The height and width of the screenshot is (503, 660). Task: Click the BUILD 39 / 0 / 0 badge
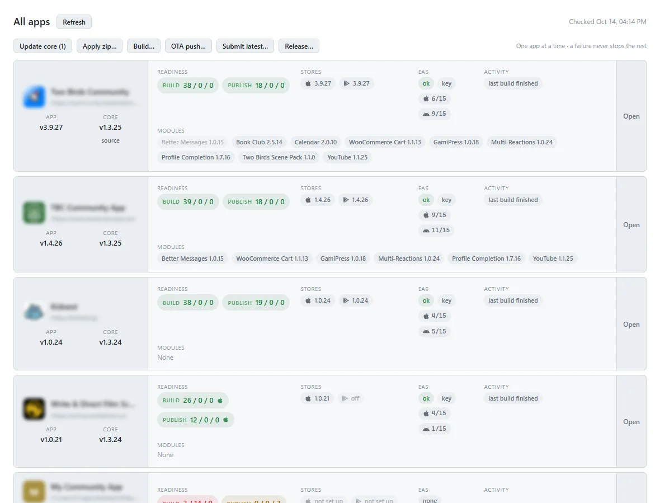(x=188, y=201)
